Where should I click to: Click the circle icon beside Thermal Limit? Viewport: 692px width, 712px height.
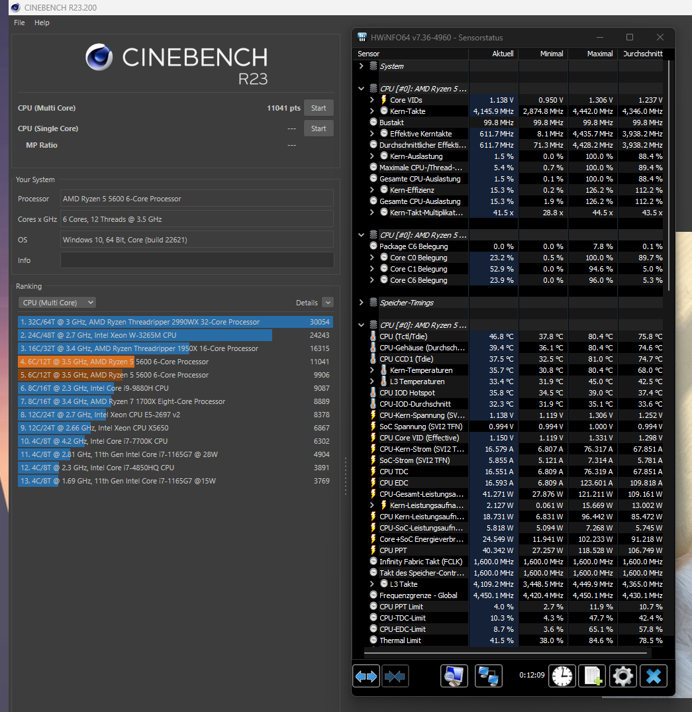coord(373,640)
